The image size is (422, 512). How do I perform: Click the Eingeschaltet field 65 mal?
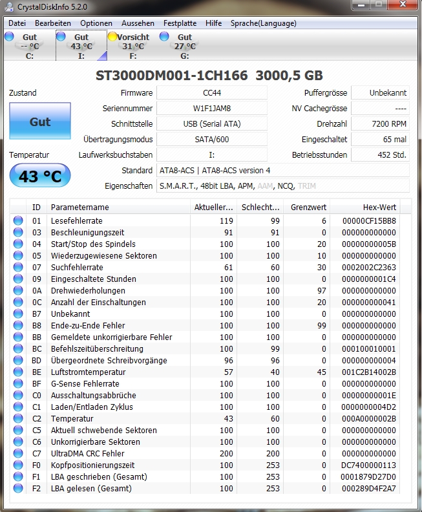click(380, 140)
